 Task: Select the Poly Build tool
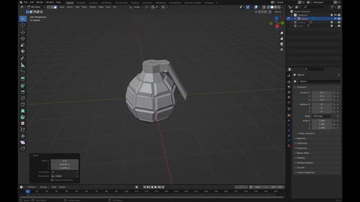(22, 111)
